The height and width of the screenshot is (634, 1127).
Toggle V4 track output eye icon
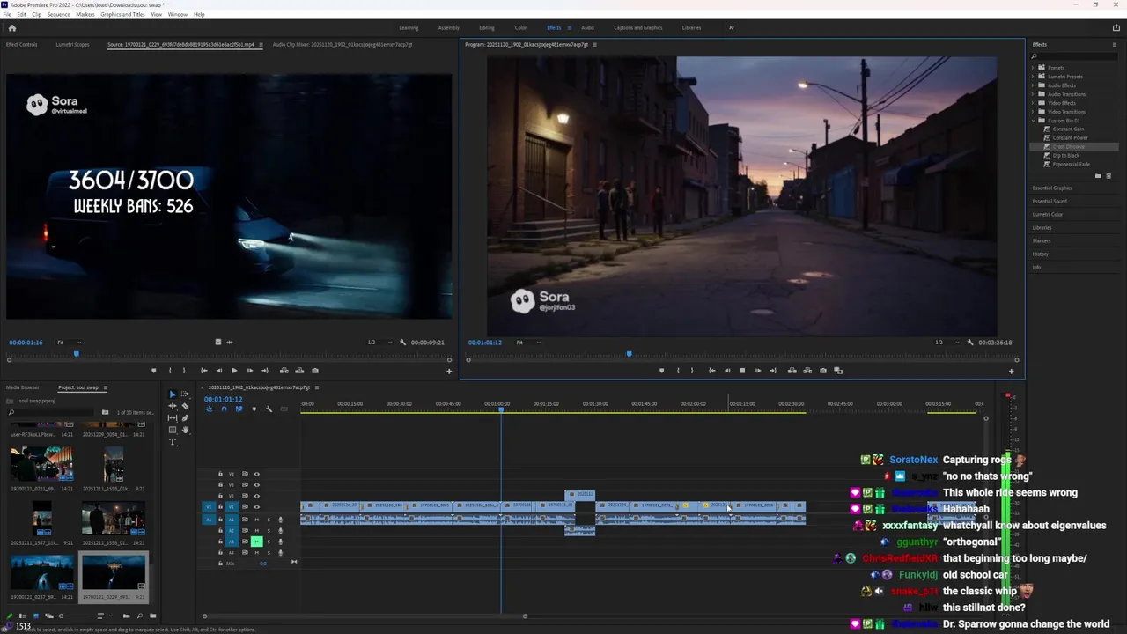click(257, 474)
